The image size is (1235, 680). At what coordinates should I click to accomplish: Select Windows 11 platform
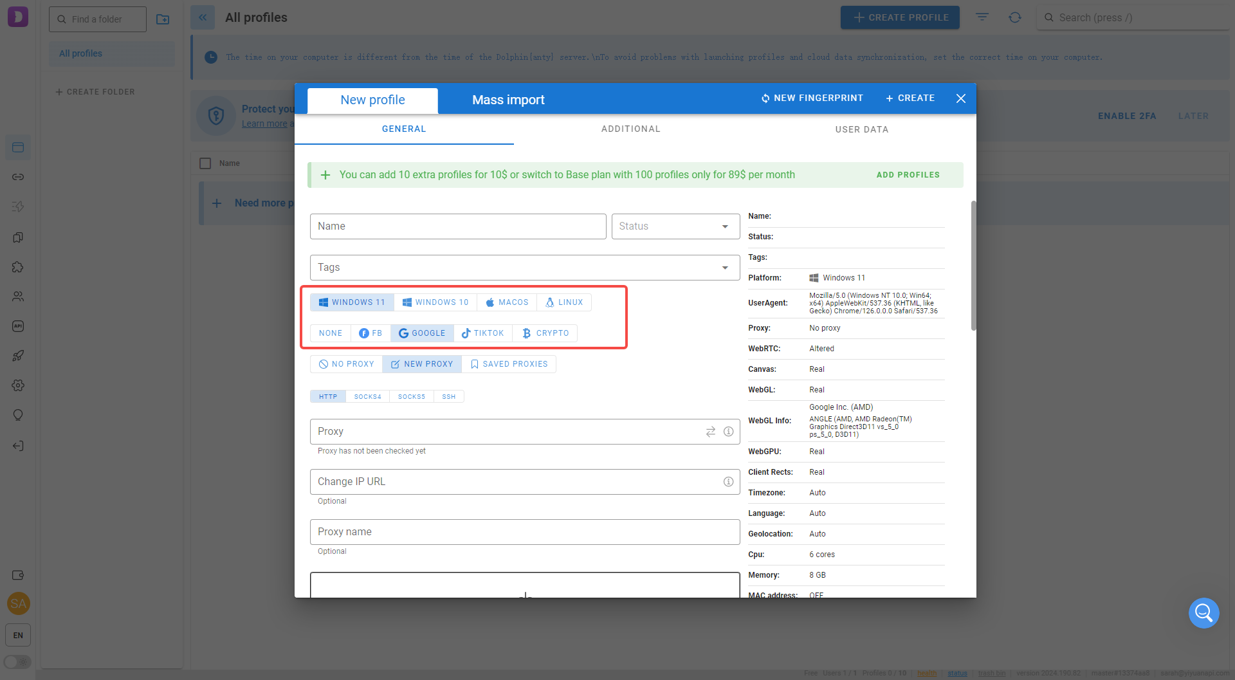tap(352, 302)
